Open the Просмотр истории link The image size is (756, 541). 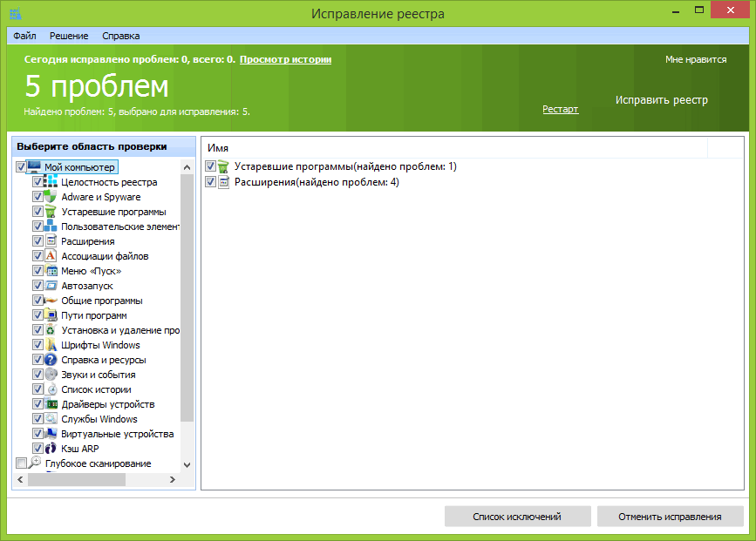[x=285, y=59]
